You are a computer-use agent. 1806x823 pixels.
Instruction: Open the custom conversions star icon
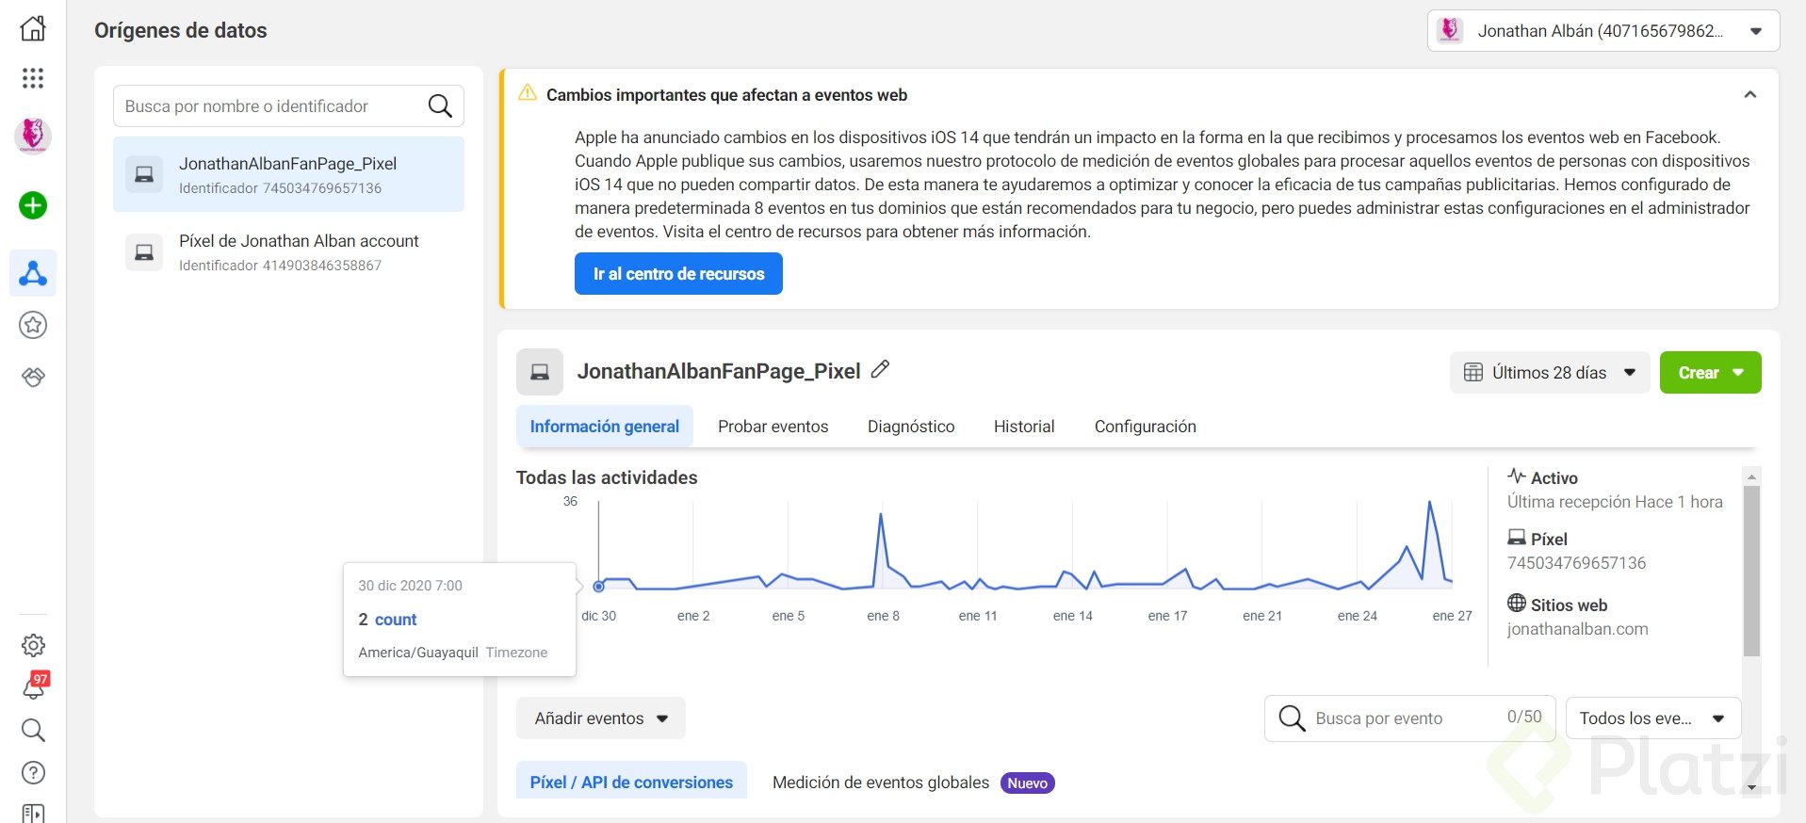tap(33, 326)
